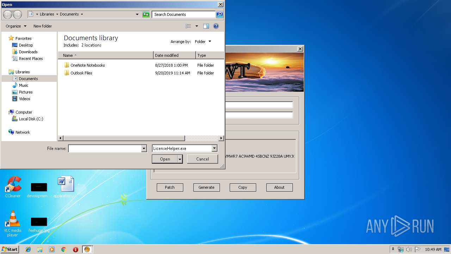
Task: Select the VLC media player desktop icon
Action: pyautogui.click(x=13, y=224)
